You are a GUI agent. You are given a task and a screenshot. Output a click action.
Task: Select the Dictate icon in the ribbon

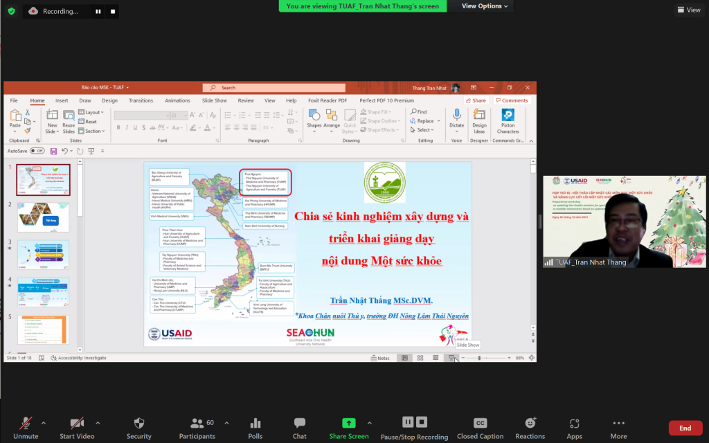pos(456,116)
